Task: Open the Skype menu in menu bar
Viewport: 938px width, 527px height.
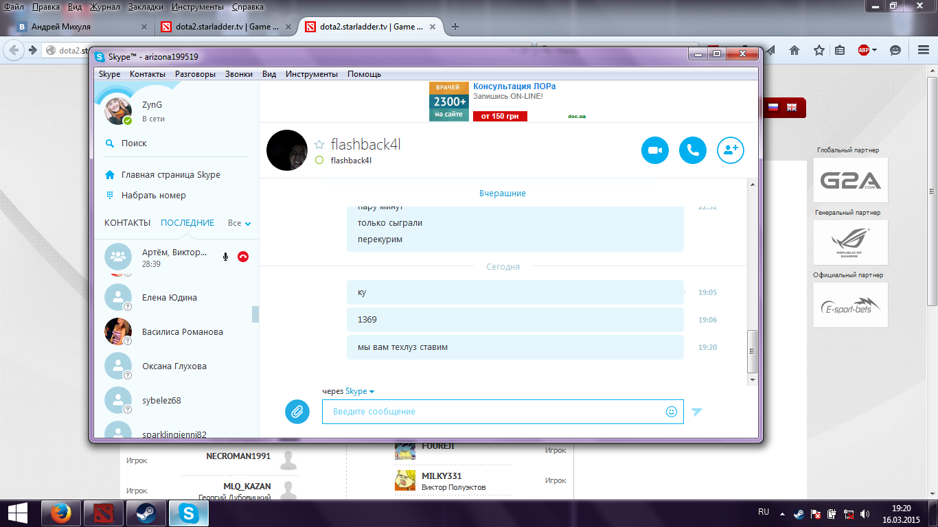Action: [109, 74]
